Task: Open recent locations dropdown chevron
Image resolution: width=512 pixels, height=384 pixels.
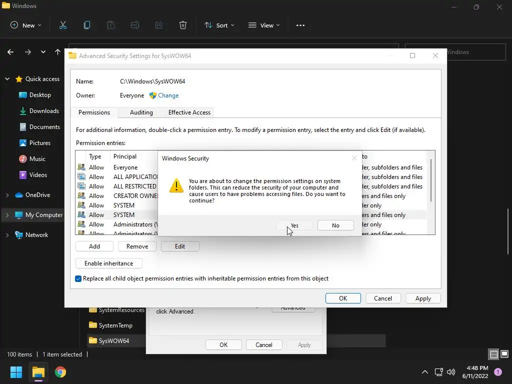Action: tap(43, 52)
